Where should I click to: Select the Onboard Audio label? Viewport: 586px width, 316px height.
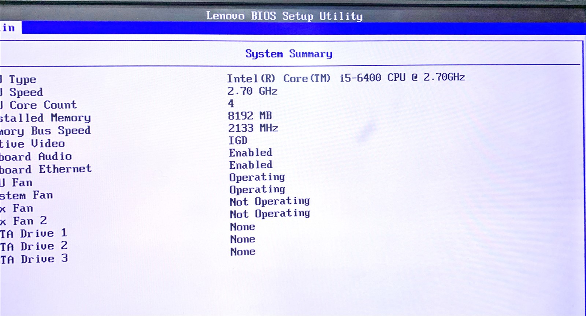(36, 157)
